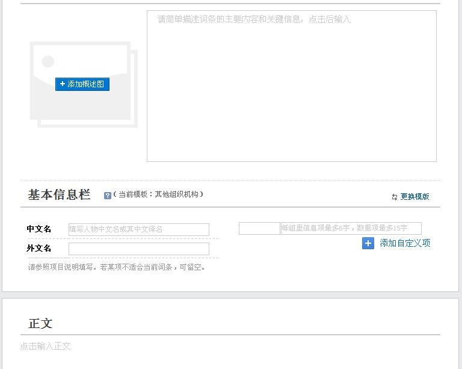Select the 正文 heading
Viewport: 462px width, 369px height.
pos(40,323)
